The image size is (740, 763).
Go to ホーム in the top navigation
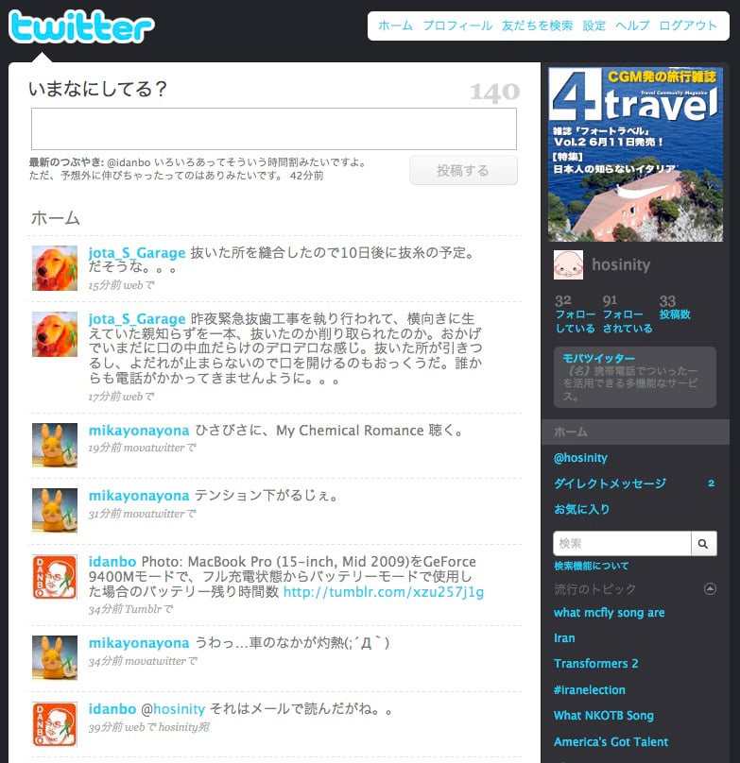(x=395, y=25)
